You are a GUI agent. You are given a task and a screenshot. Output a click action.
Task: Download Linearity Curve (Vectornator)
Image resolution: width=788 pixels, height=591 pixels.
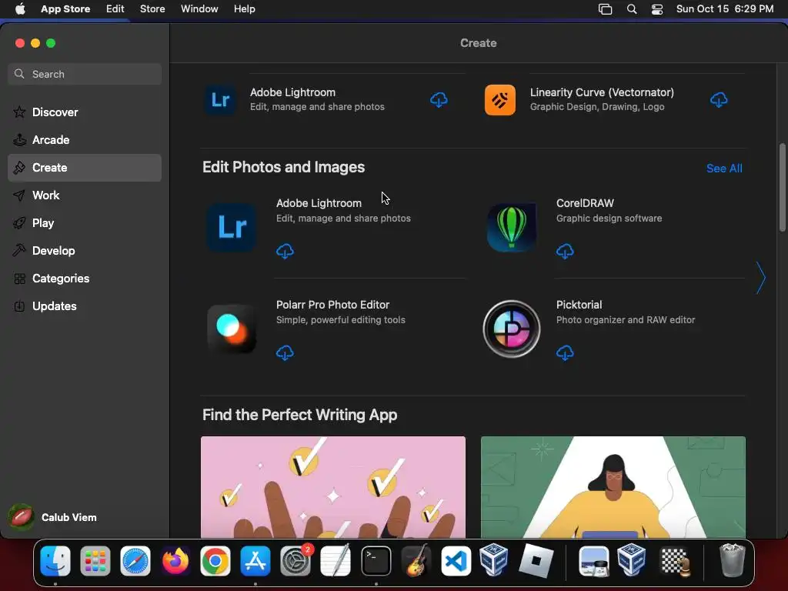pos(719,100)
